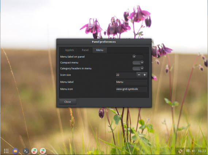This screenshot has height=155, width=208.
Task: Open the network connection tray icon
Action: click(181, 151)
